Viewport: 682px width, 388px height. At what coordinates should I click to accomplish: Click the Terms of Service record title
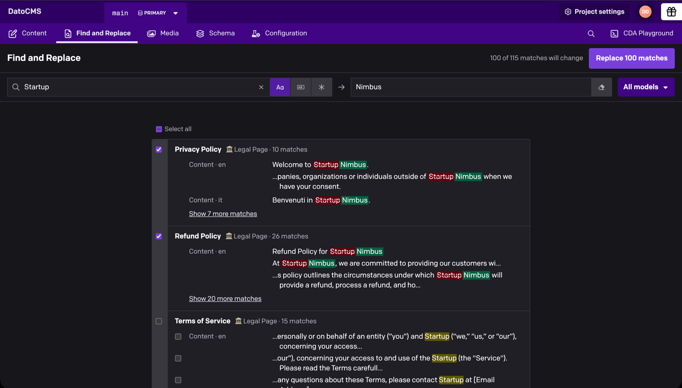203,321
